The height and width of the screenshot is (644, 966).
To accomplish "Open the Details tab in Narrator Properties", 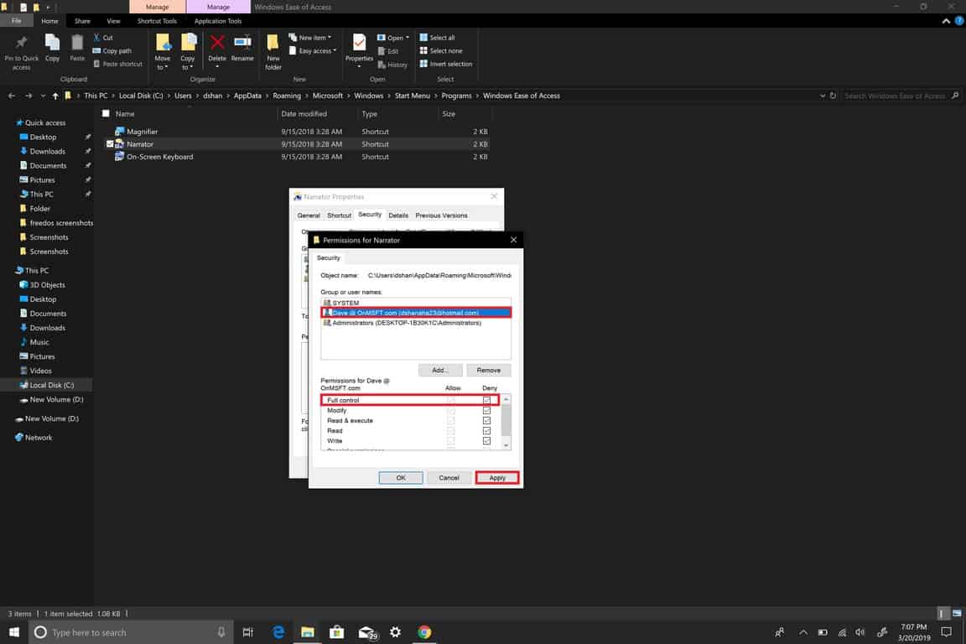I will [398, 216].
